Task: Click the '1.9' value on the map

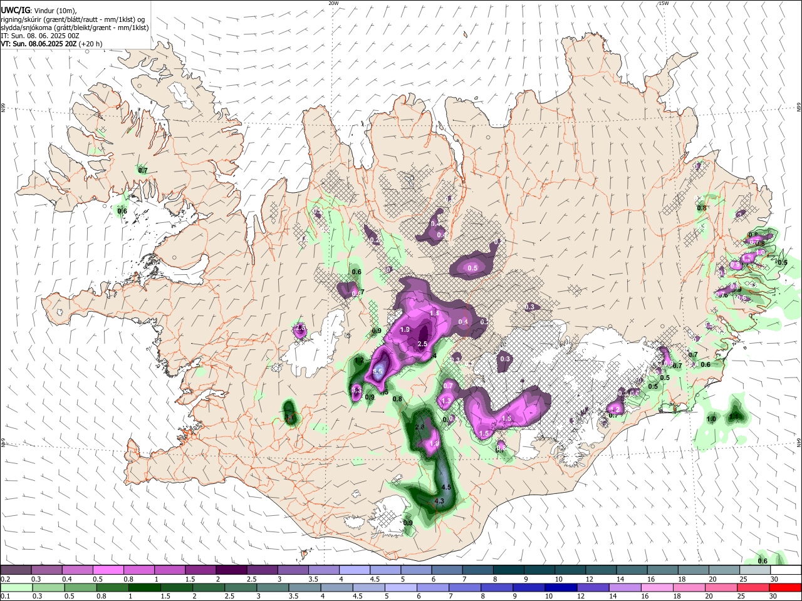Action: tap(405, 330)
